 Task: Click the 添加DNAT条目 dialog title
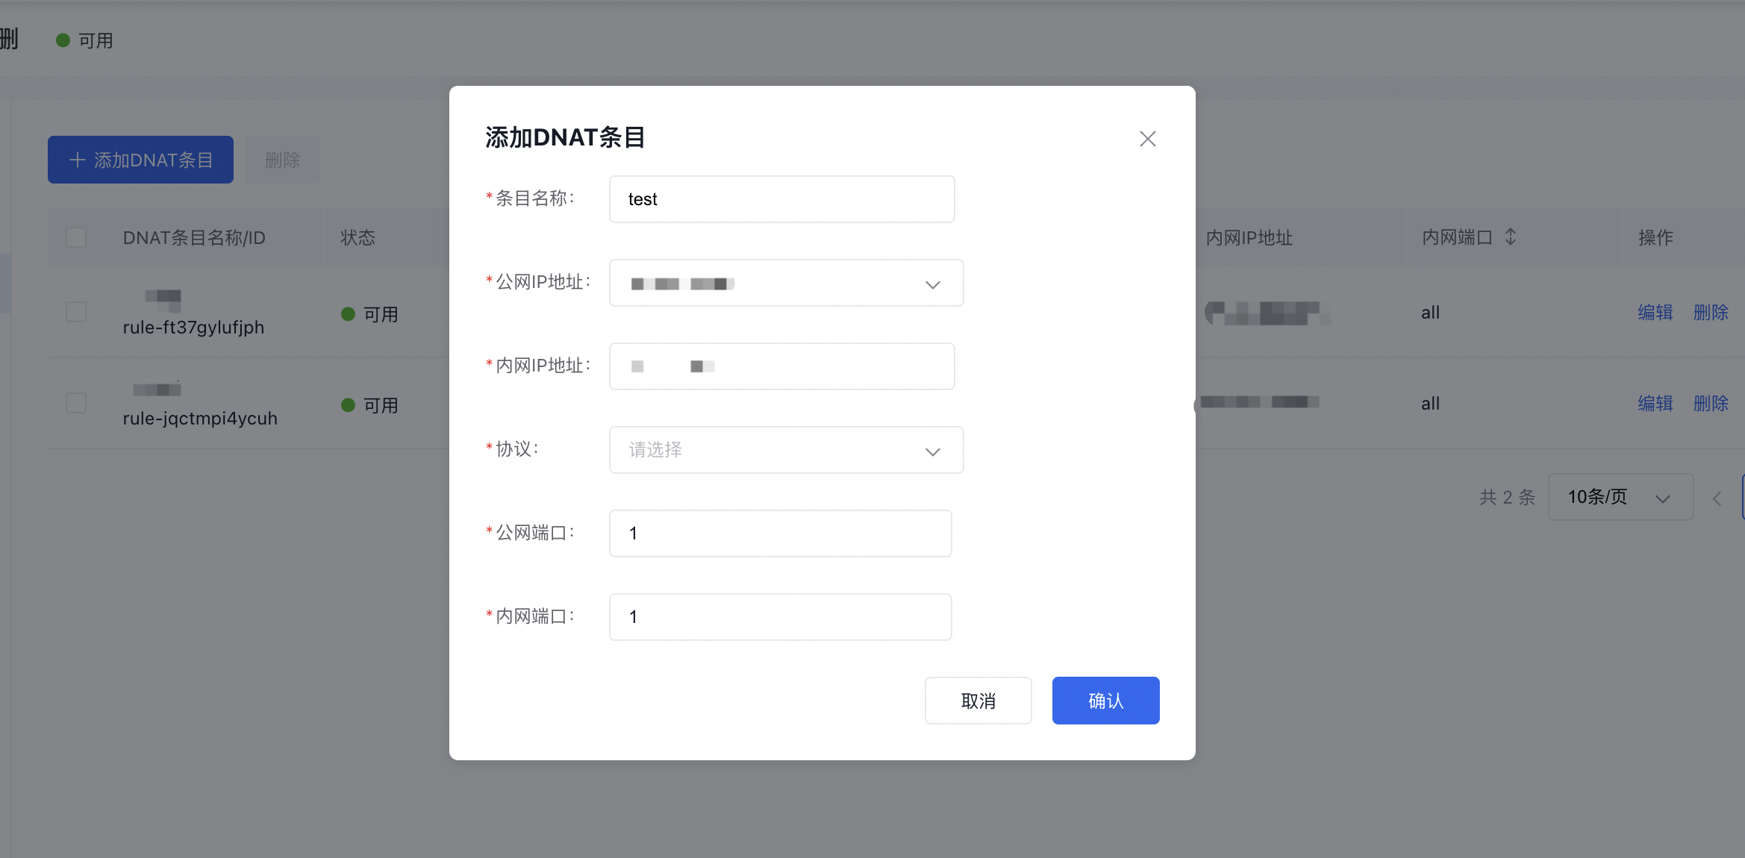[x=565, y=137]
